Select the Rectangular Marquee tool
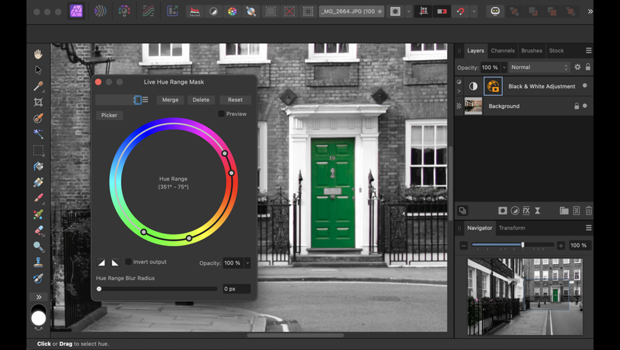 (x=38, y=150)
